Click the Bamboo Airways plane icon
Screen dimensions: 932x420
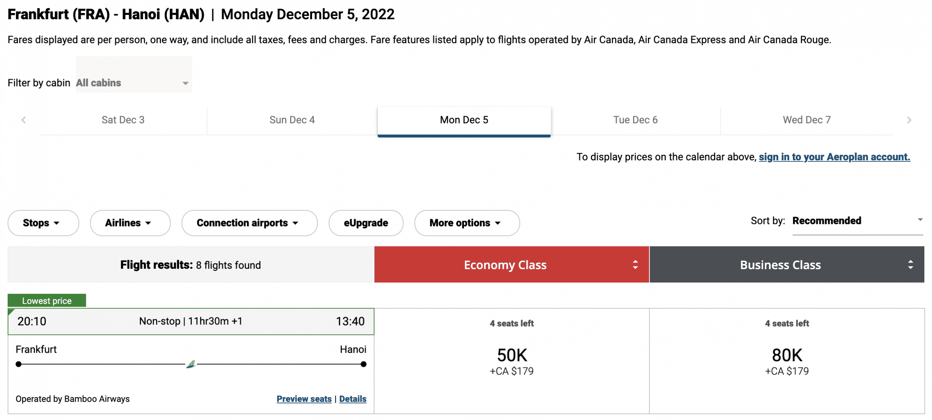pos(191,364)
